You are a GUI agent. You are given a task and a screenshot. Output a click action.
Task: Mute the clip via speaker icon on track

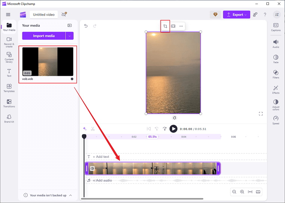point(92,168)
